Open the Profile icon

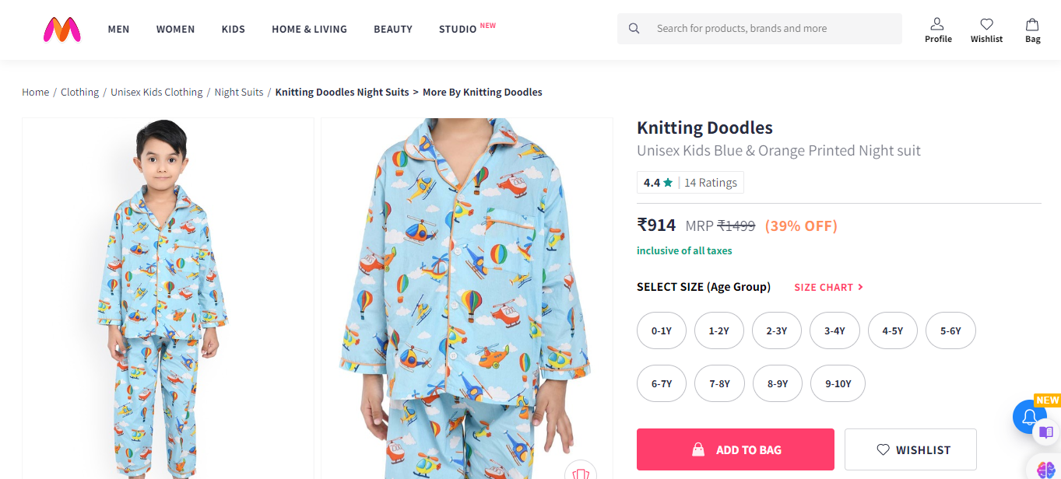[x=938, y=30]
